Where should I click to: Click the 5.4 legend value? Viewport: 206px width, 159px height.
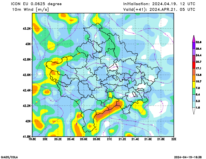(198, 95)
